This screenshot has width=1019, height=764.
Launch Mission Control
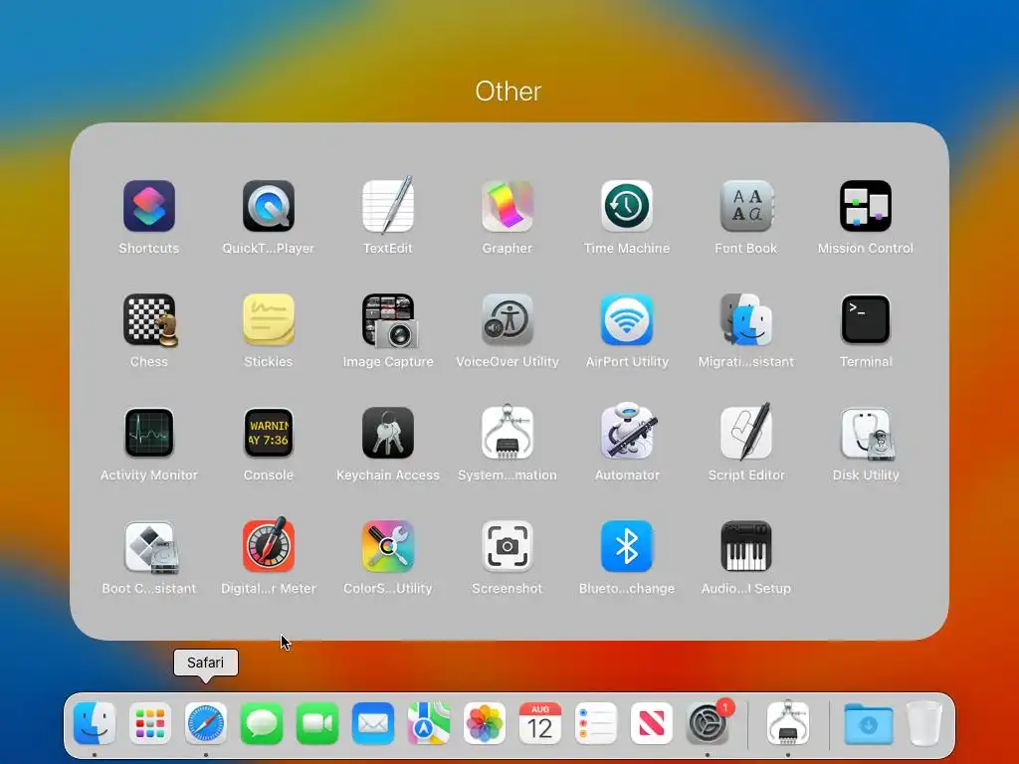[x=866, y=207]
